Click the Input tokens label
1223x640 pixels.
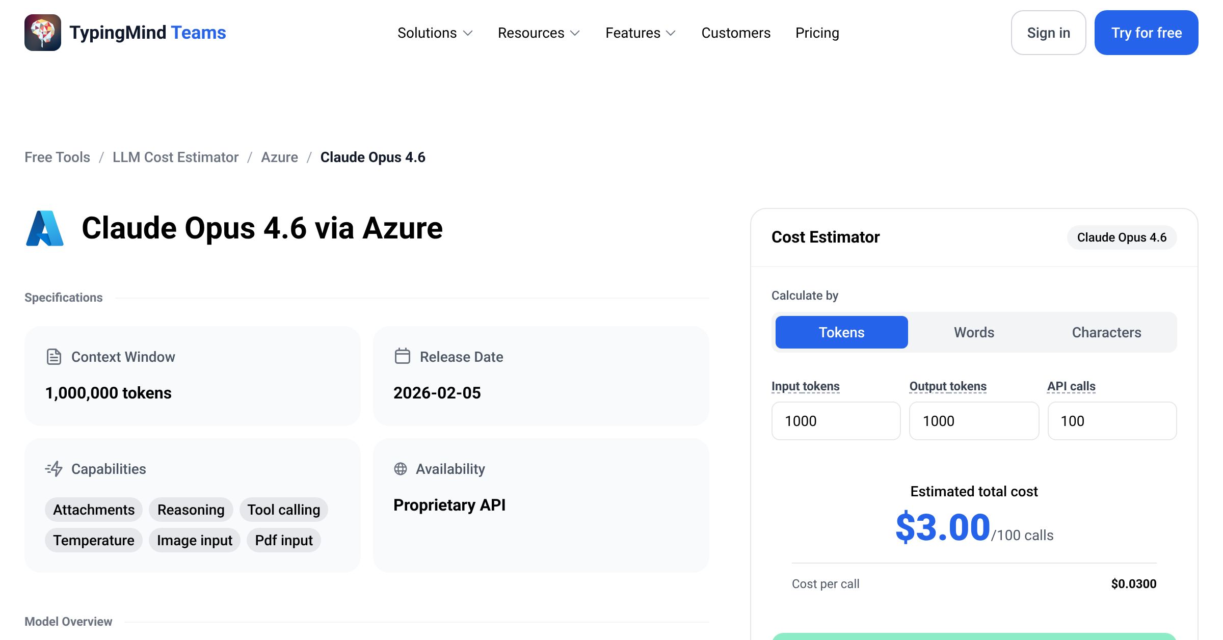click(806, 386)
